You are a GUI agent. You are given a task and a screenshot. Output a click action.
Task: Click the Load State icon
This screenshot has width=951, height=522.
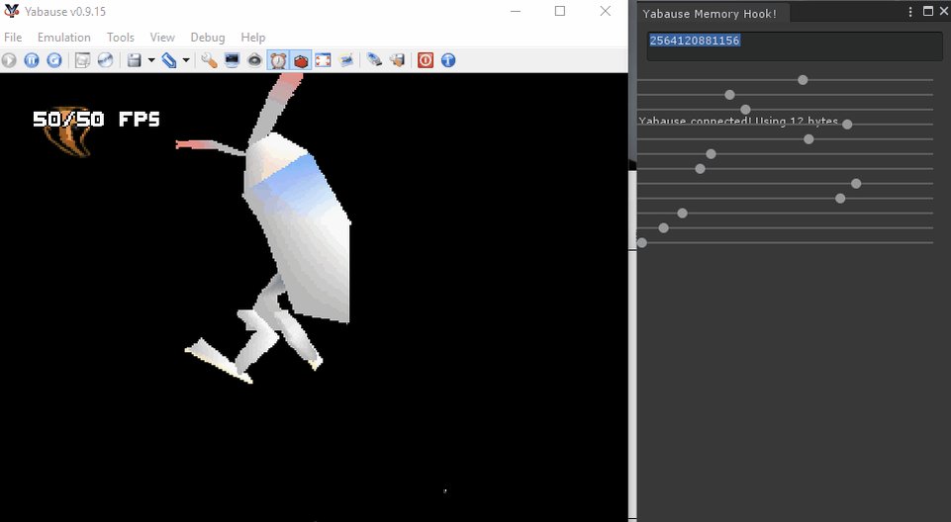[169, 60]
